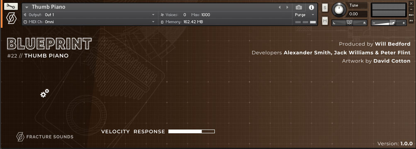Click the Tune knob

coord(339,10)
